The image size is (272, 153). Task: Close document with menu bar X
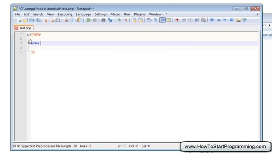tap(258, 14)
